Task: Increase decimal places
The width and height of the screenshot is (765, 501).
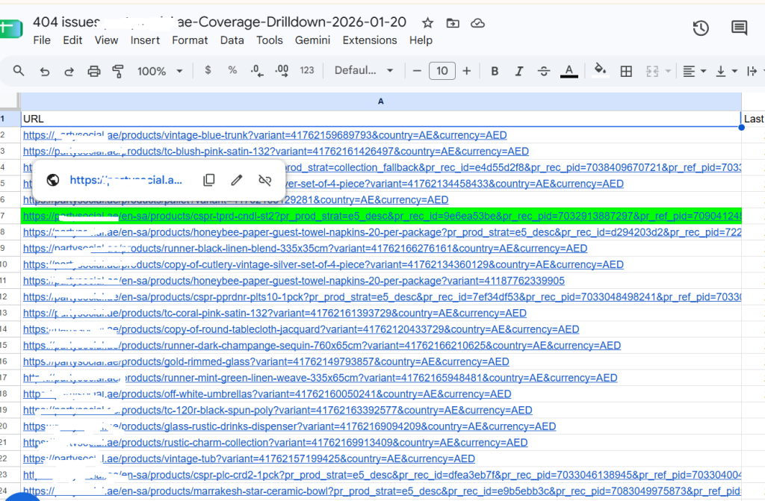Action: point(282,71)
